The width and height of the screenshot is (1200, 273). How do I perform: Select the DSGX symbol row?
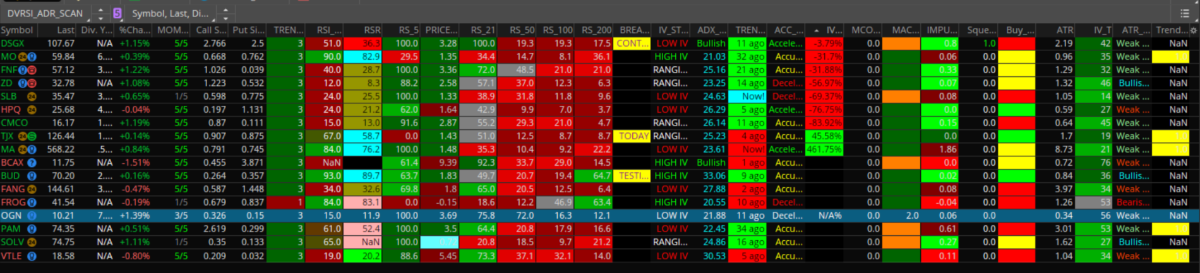pyautogui.click(x=13, y=44)
